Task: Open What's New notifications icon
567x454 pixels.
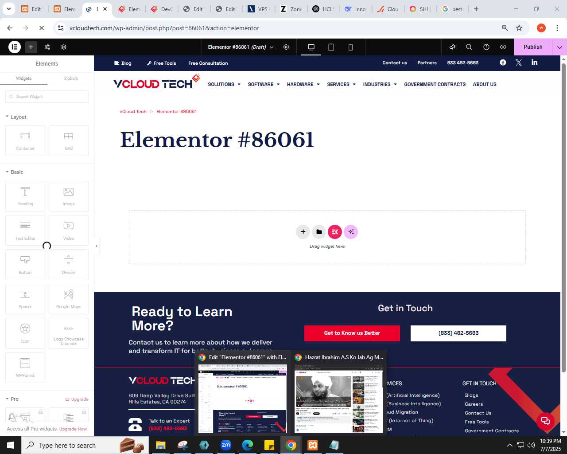Action: [x=452, y=47]
